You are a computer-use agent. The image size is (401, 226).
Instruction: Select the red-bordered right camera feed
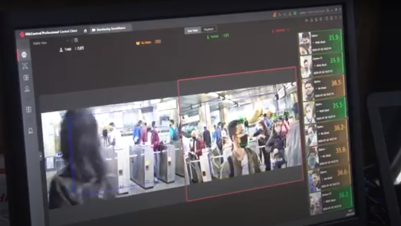click(240, 134)
